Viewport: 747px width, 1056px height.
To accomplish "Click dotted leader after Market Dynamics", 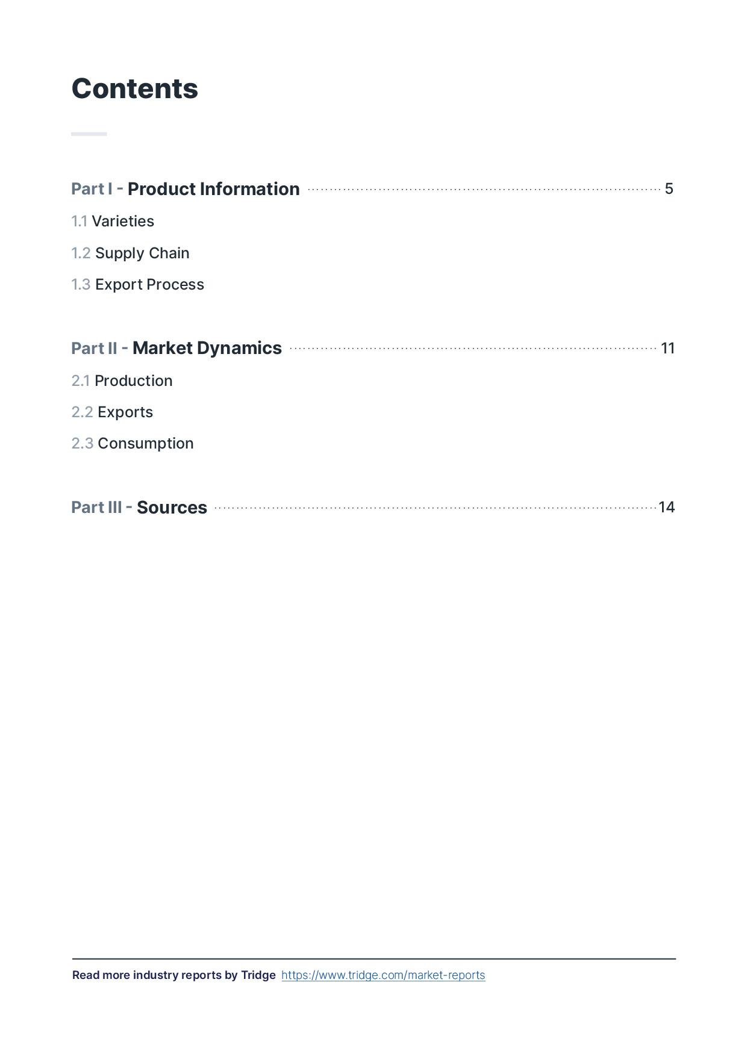I will [x=473, y=349].
